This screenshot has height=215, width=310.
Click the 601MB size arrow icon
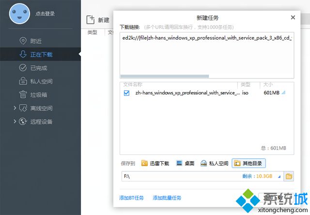(283, 92)
